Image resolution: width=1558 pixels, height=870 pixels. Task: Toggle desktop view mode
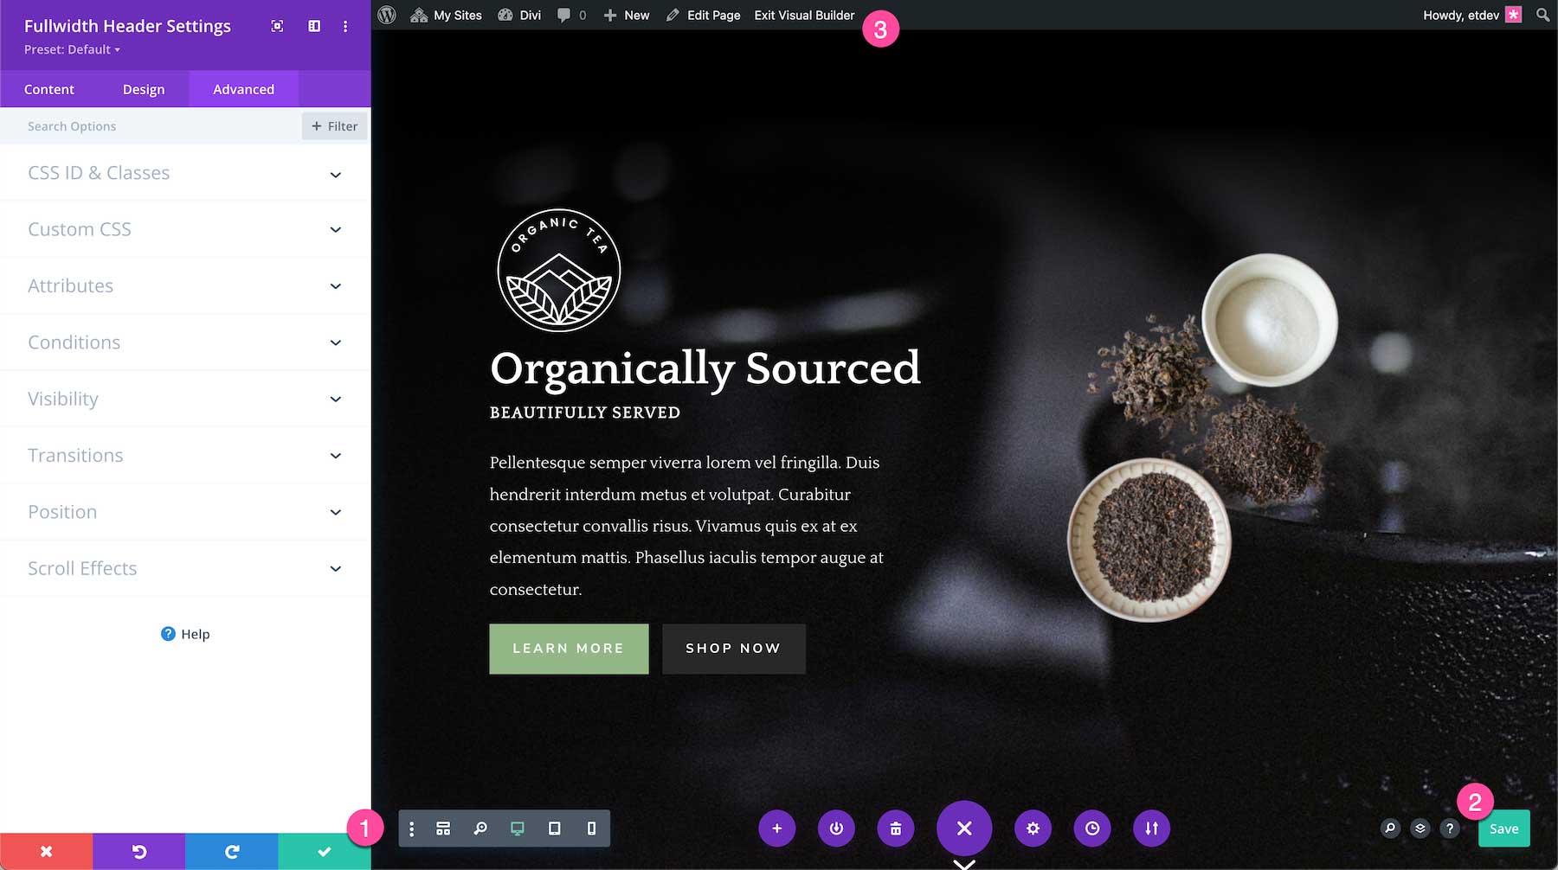(518, 828)
